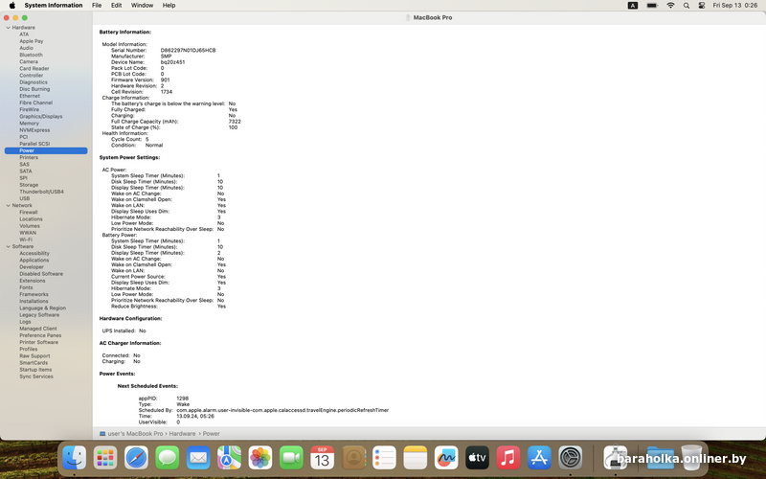Open Finder from the Dock
The height and width of the screenshot is (479, 766).
(x=75, y=458)
